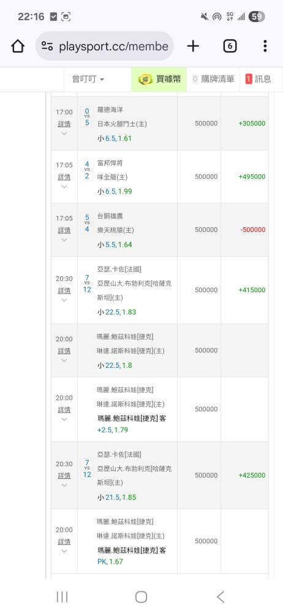The image size is (283, 614).
Task: Expand chevron under 17:00 羅德海洋 row
Action: (64, 133)
